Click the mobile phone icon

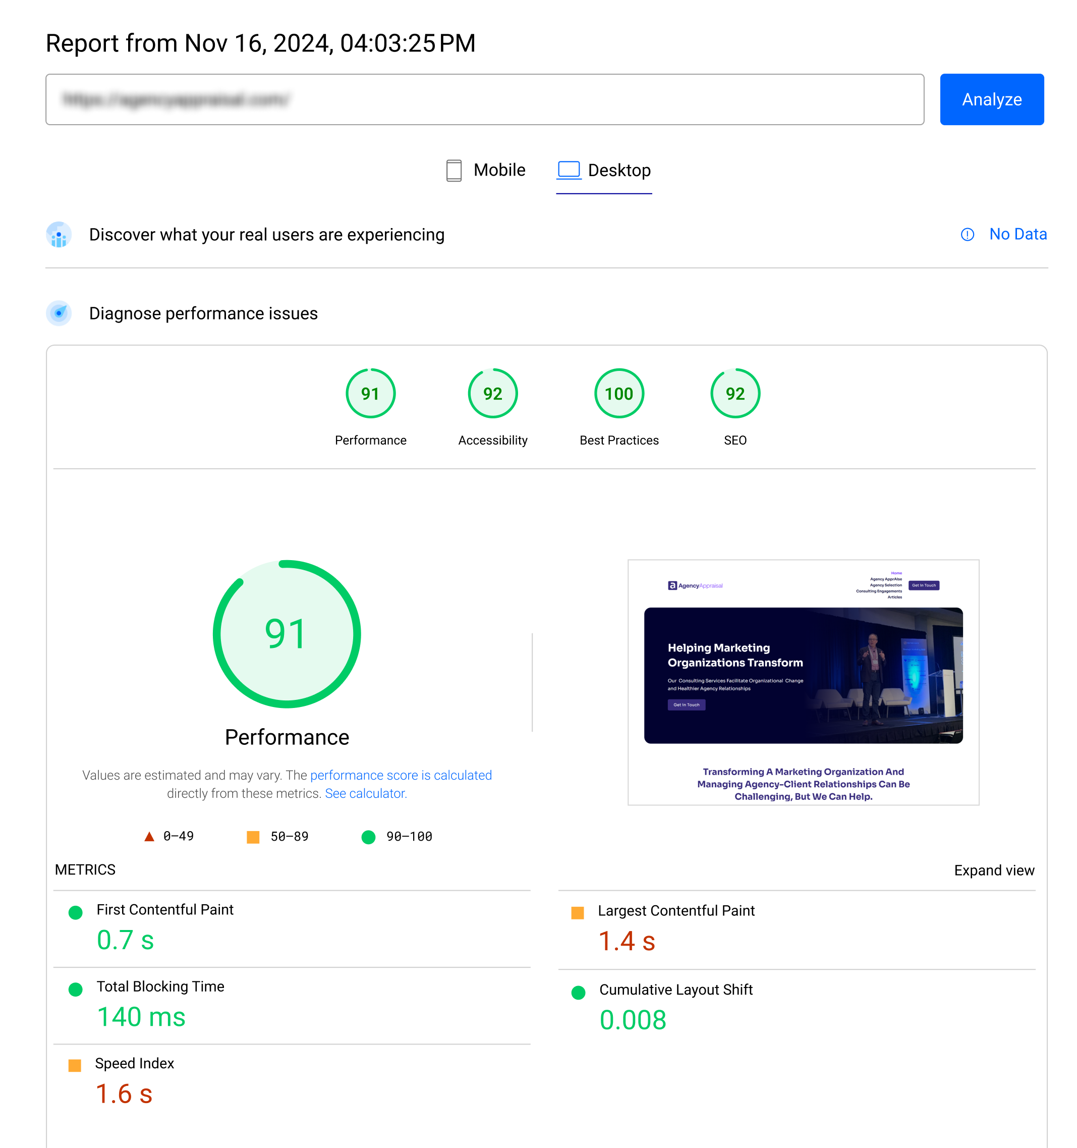click(x=454, y=171)
